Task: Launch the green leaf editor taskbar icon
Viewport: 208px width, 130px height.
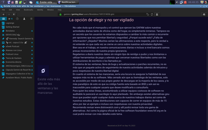Action: click(x=21, y=2)
